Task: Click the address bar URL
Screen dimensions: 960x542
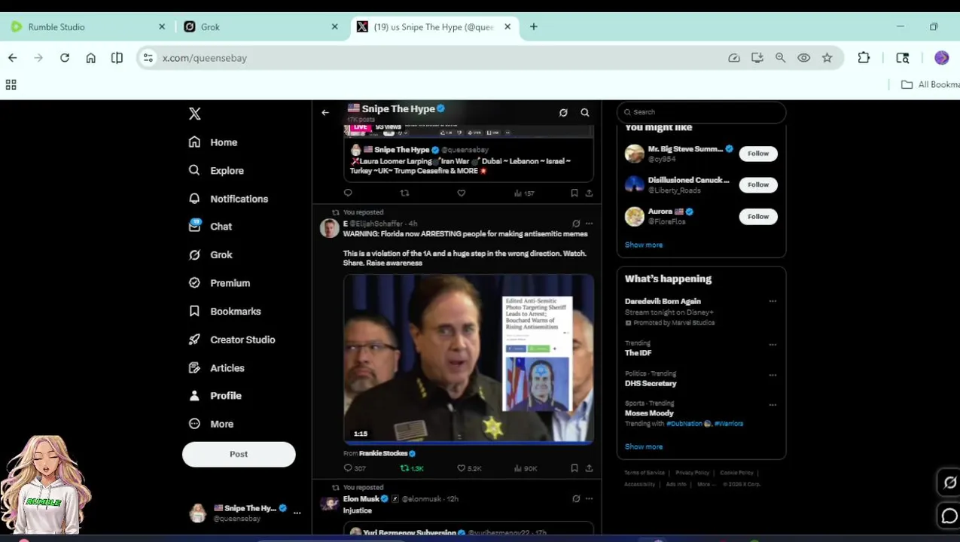Action: tap(205, 58)
